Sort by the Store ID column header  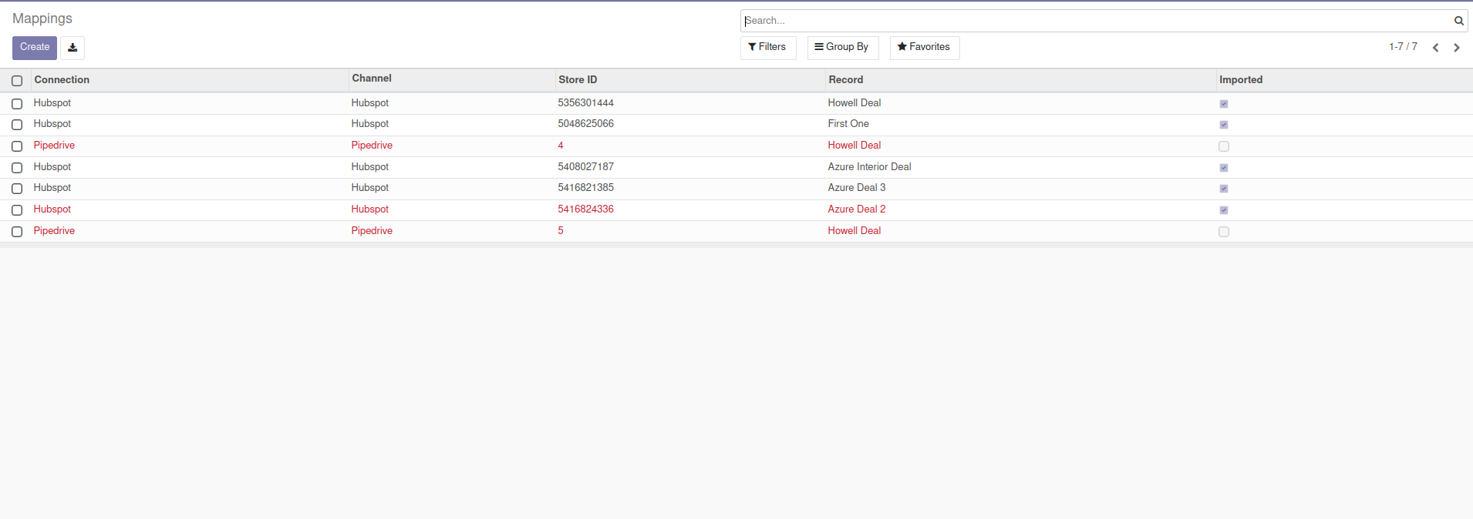(x=578, y=80)
